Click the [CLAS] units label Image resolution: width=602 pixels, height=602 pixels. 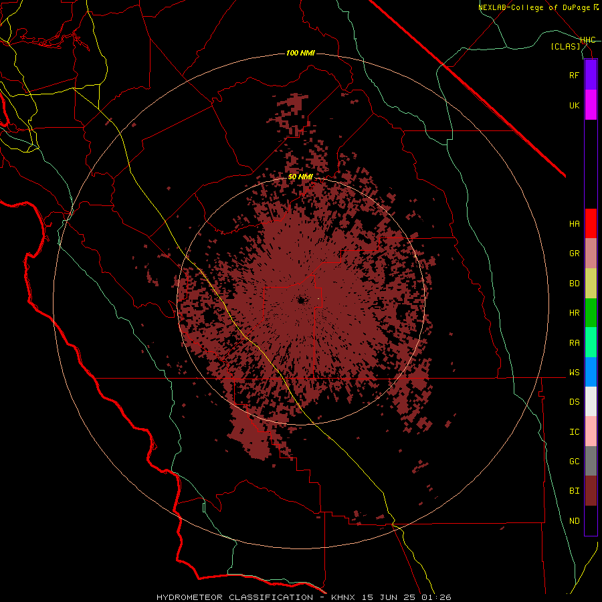565,46
